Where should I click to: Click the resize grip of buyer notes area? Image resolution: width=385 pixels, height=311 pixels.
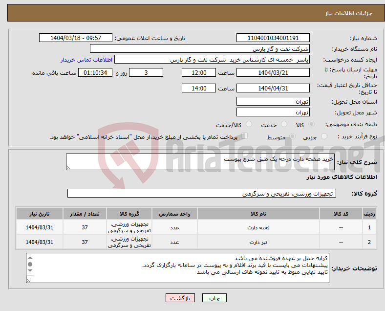pos(28,280)
